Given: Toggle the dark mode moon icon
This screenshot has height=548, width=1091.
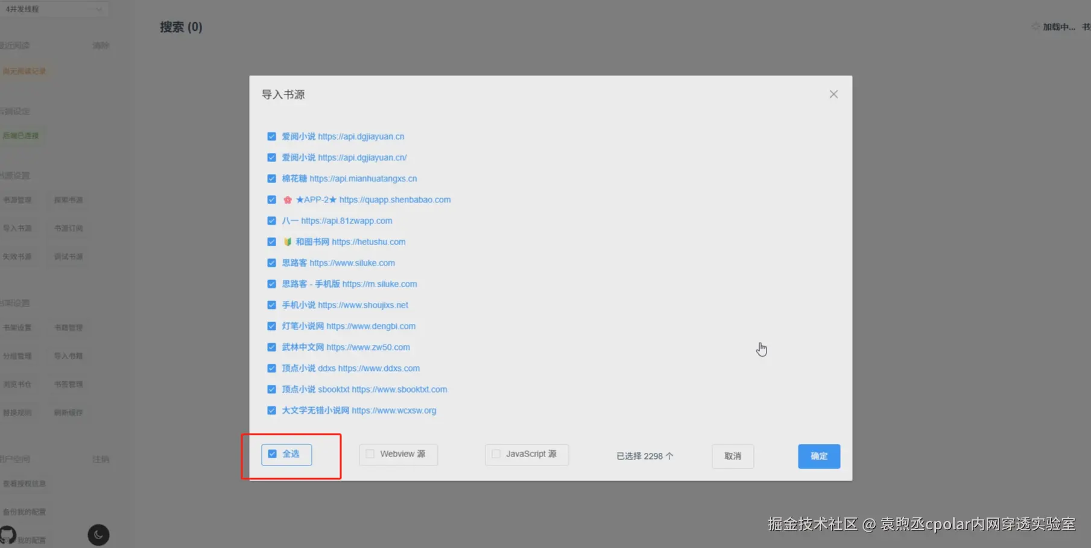Looking at the screenshot, I should click(98, 535).
